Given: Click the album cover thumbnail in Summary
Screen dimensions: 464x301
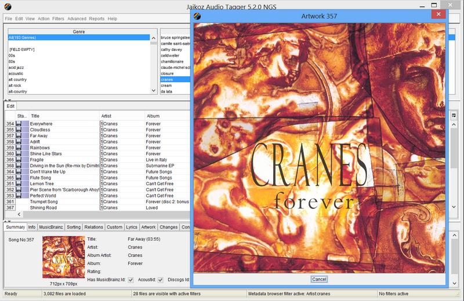Looking at the screenshot, I should coord(64,257).
